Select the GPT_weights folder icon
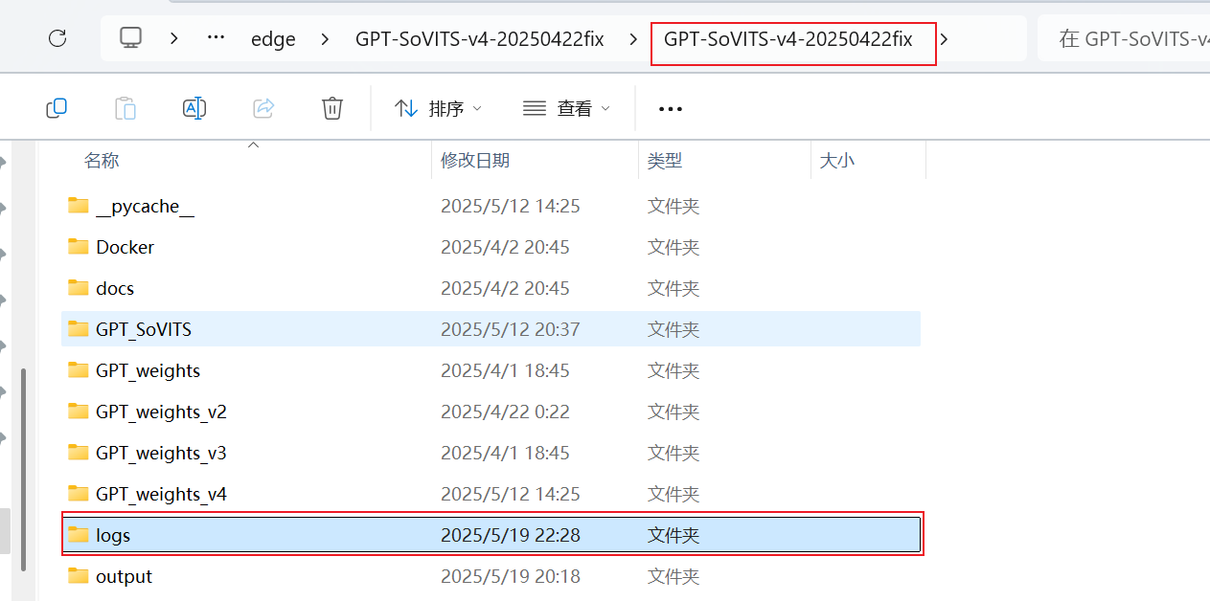Image resolution: width=1210 pixels, height=601 pixels. coord(79,369)
